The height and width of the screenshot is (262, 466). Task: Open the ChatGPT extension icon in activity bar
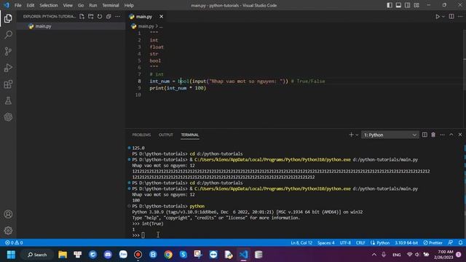pos(8,117)
